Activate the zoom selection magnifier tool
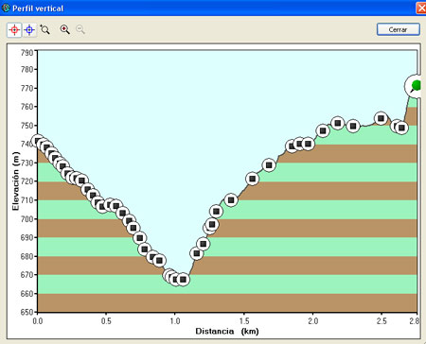This screenshot has height=344, width=426. click(x=44, y=29)
